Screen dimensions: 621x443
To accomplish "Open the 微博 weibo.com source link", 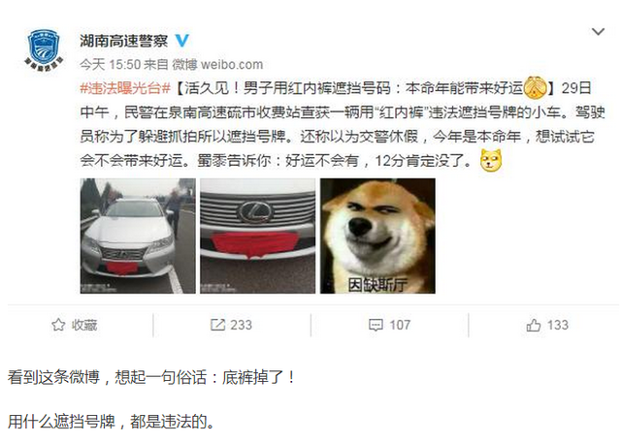I will pos(217,64).
